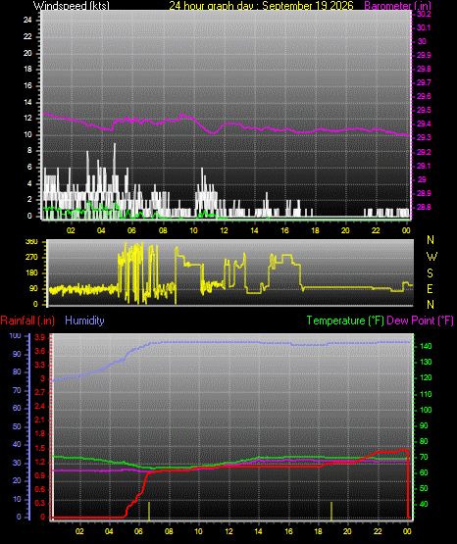Click the E compass label beside direction graph
457x544 pixels.
(x=430, y=288)
